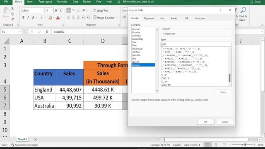Viewport: 265px width, 149px height.
Task: Click the Format Cells help question mark
Action: point(221,10)
